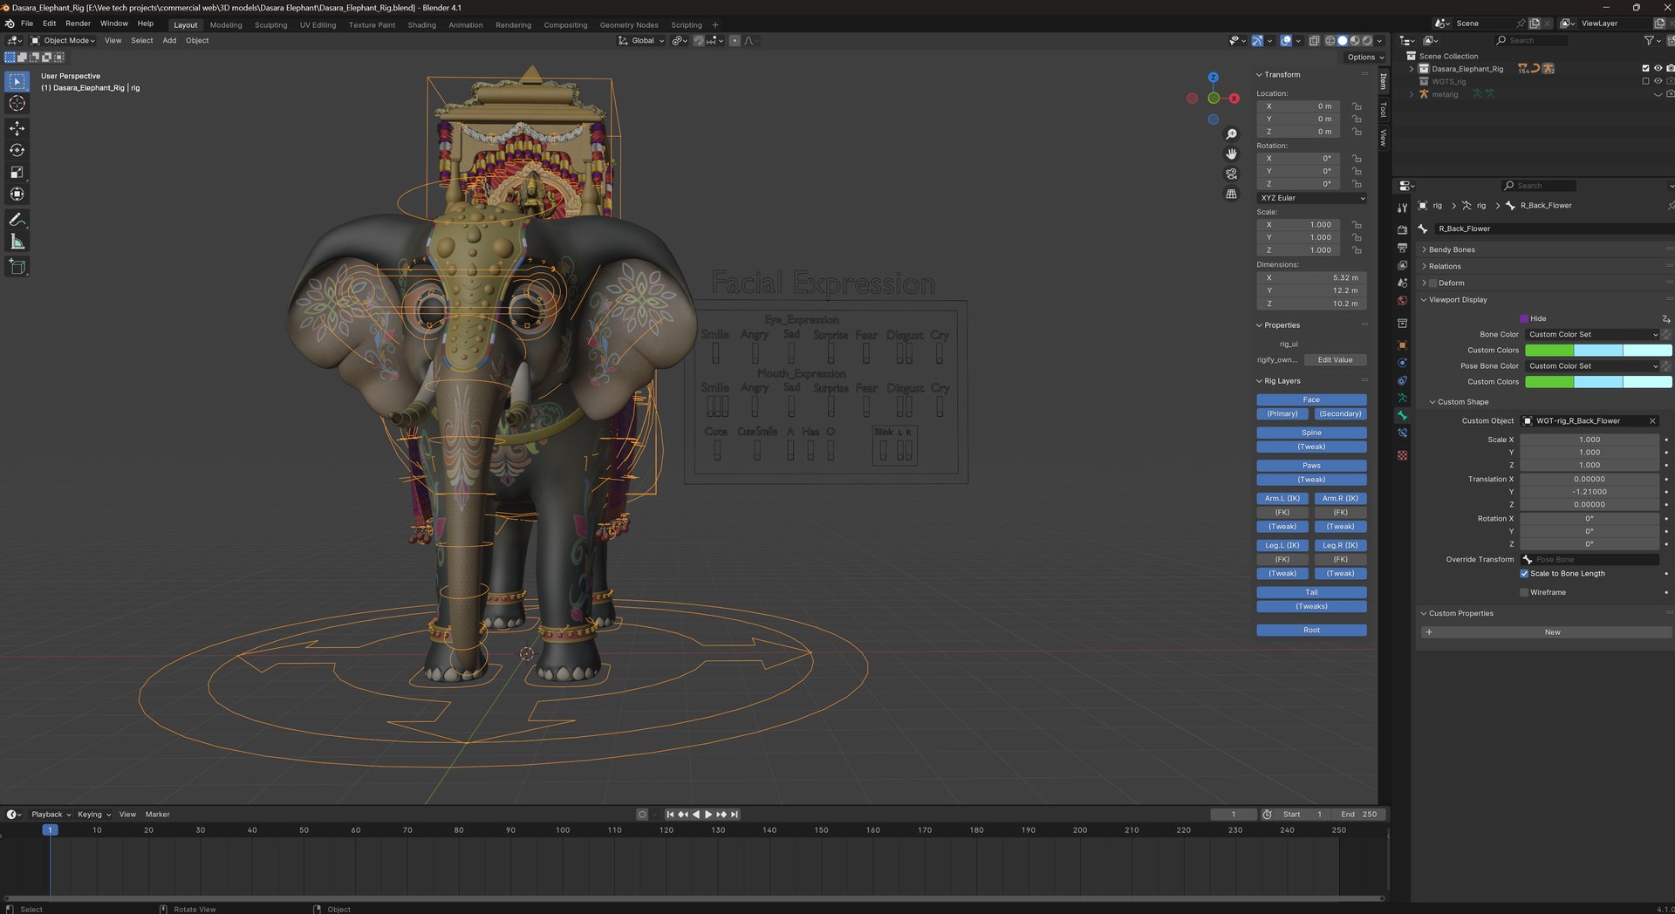Screen dimensions: 1675x914
Task: Jump to timeline end frame button
Action: coord(735,815)
